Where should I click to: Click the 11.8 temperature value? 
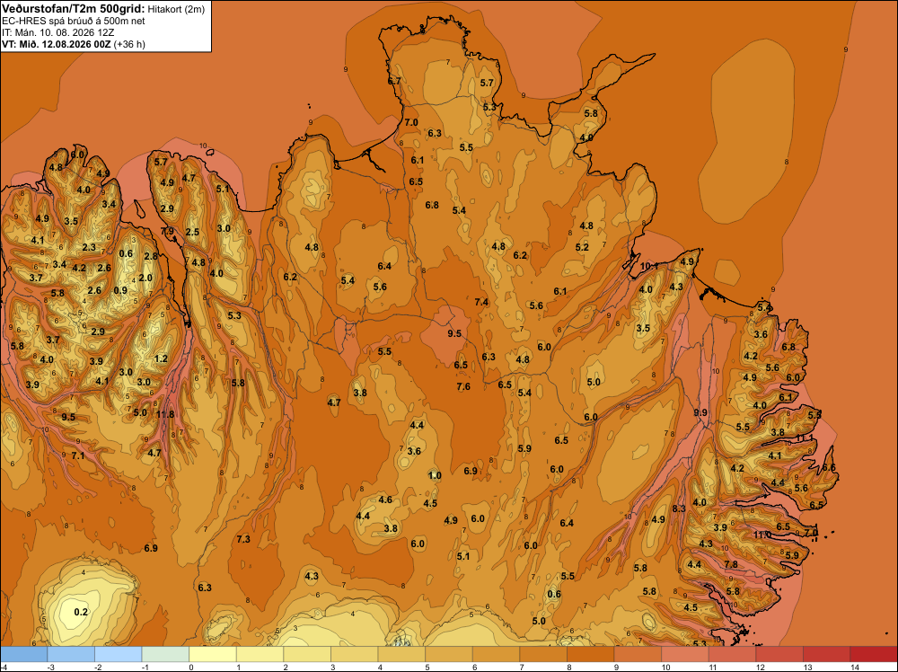tap(165, 415)
